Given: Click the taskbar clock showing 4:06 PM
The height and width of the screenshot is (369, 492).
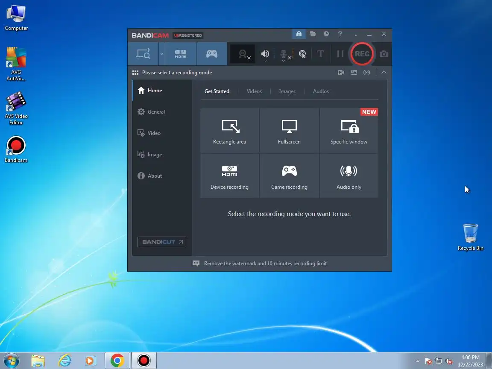Looking at the screenshot, I should click(x=470, y=361).
